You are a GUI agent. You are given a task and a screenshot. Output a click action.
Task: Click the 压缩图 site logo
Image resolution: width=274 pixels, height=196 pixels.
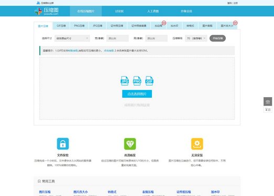[47, 11]
